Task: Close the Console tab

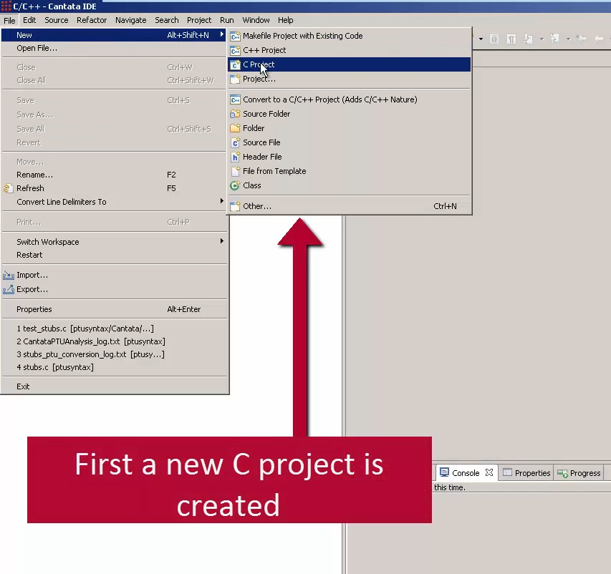Action: pos(489,472)
